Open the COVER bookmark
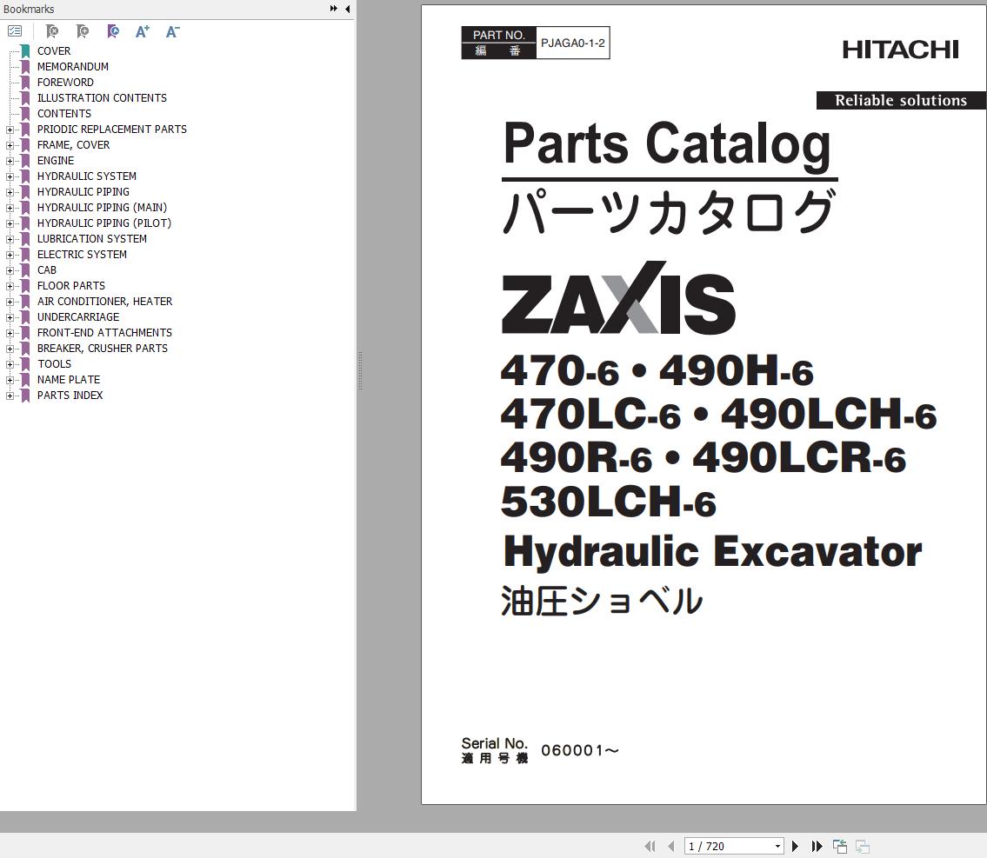This screenshot has height=858, width=987. click(54, 51)
